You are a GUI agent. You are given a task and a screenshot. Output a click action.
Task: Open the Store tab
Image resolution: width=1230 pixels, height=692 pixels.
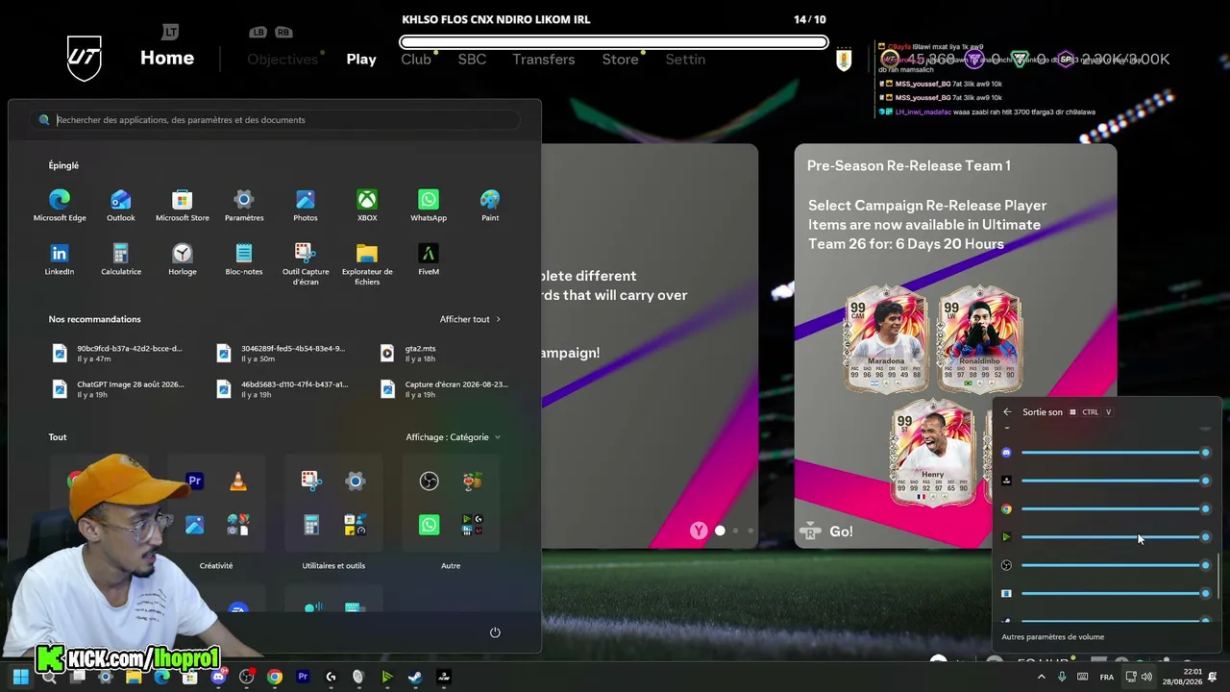click(x=620, y=60)
